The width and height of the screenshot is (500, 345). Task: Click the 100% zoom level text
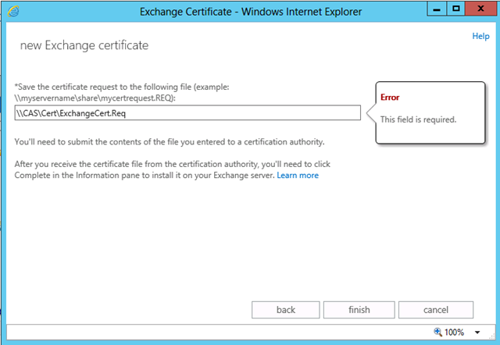[x=454, y=333]
